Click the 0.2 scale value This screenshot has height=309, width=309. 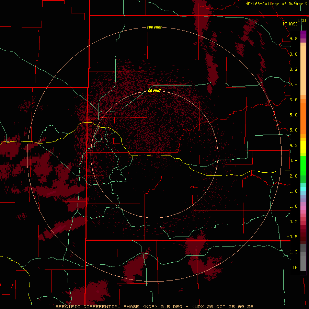(x=294, y=222)
